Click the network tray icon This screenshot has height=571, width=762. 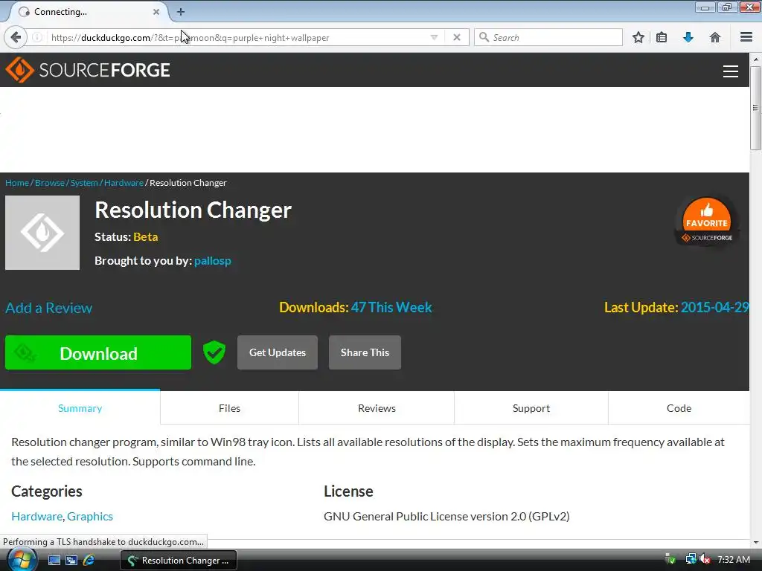coord(691,559)
